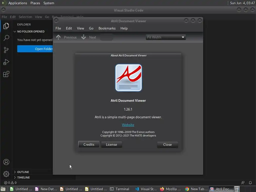This screenshot has height=192, width=256.
Task: Open Atril View menu
Action: coord(80,28)
